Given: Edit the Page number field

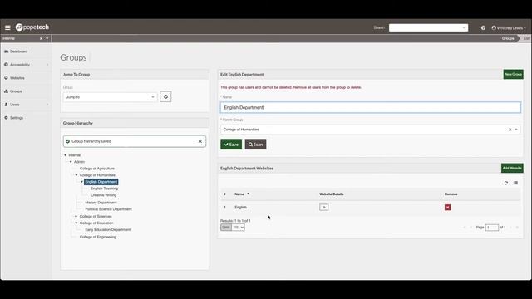Looking at the screenshot, I should [492, 227].
